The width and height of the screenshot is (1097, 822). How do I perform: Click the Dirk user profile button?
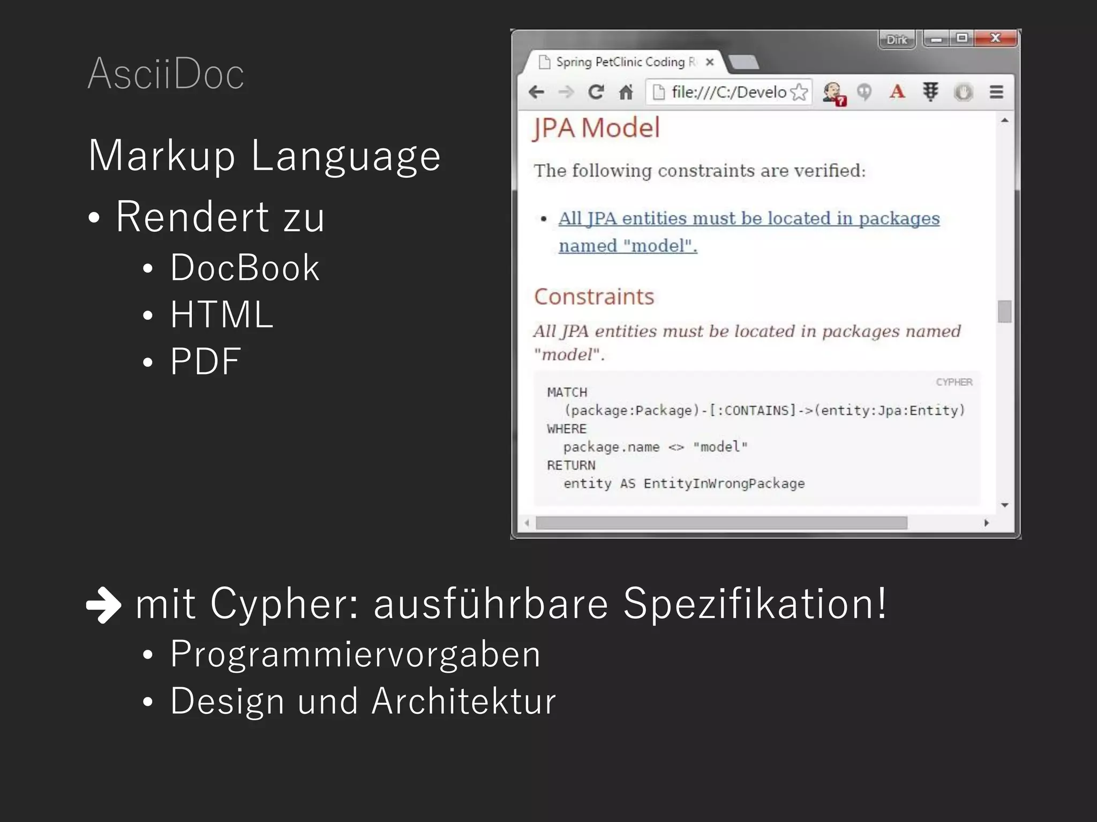(897, 40)
